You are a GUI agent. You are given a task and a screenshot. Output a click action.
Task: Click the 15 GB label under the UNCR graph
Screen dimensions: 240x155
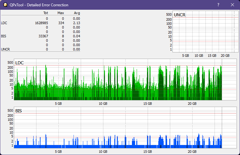[212, 56]
